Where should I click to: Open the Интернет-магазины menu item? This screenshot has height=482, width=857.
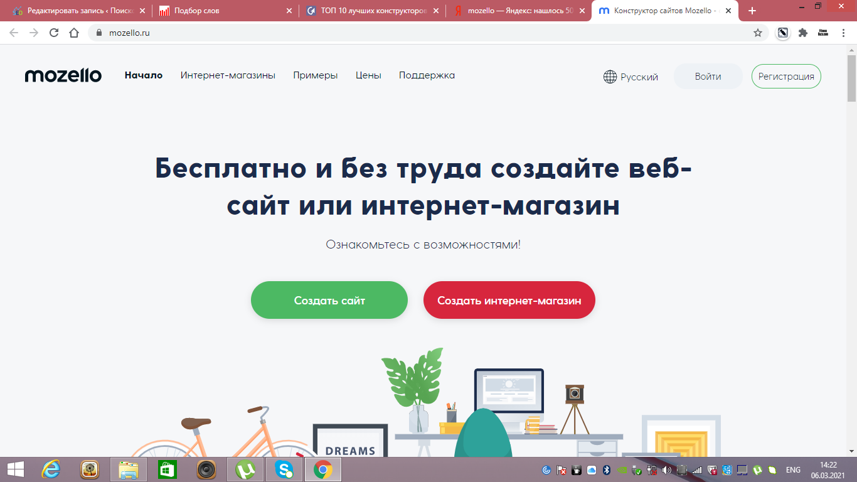pyautogui.click(x=228, y=75)
